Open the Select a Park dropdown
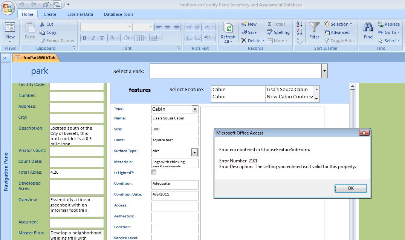The height and width of the screenshot is (240, 405). [x=324, y=71]
